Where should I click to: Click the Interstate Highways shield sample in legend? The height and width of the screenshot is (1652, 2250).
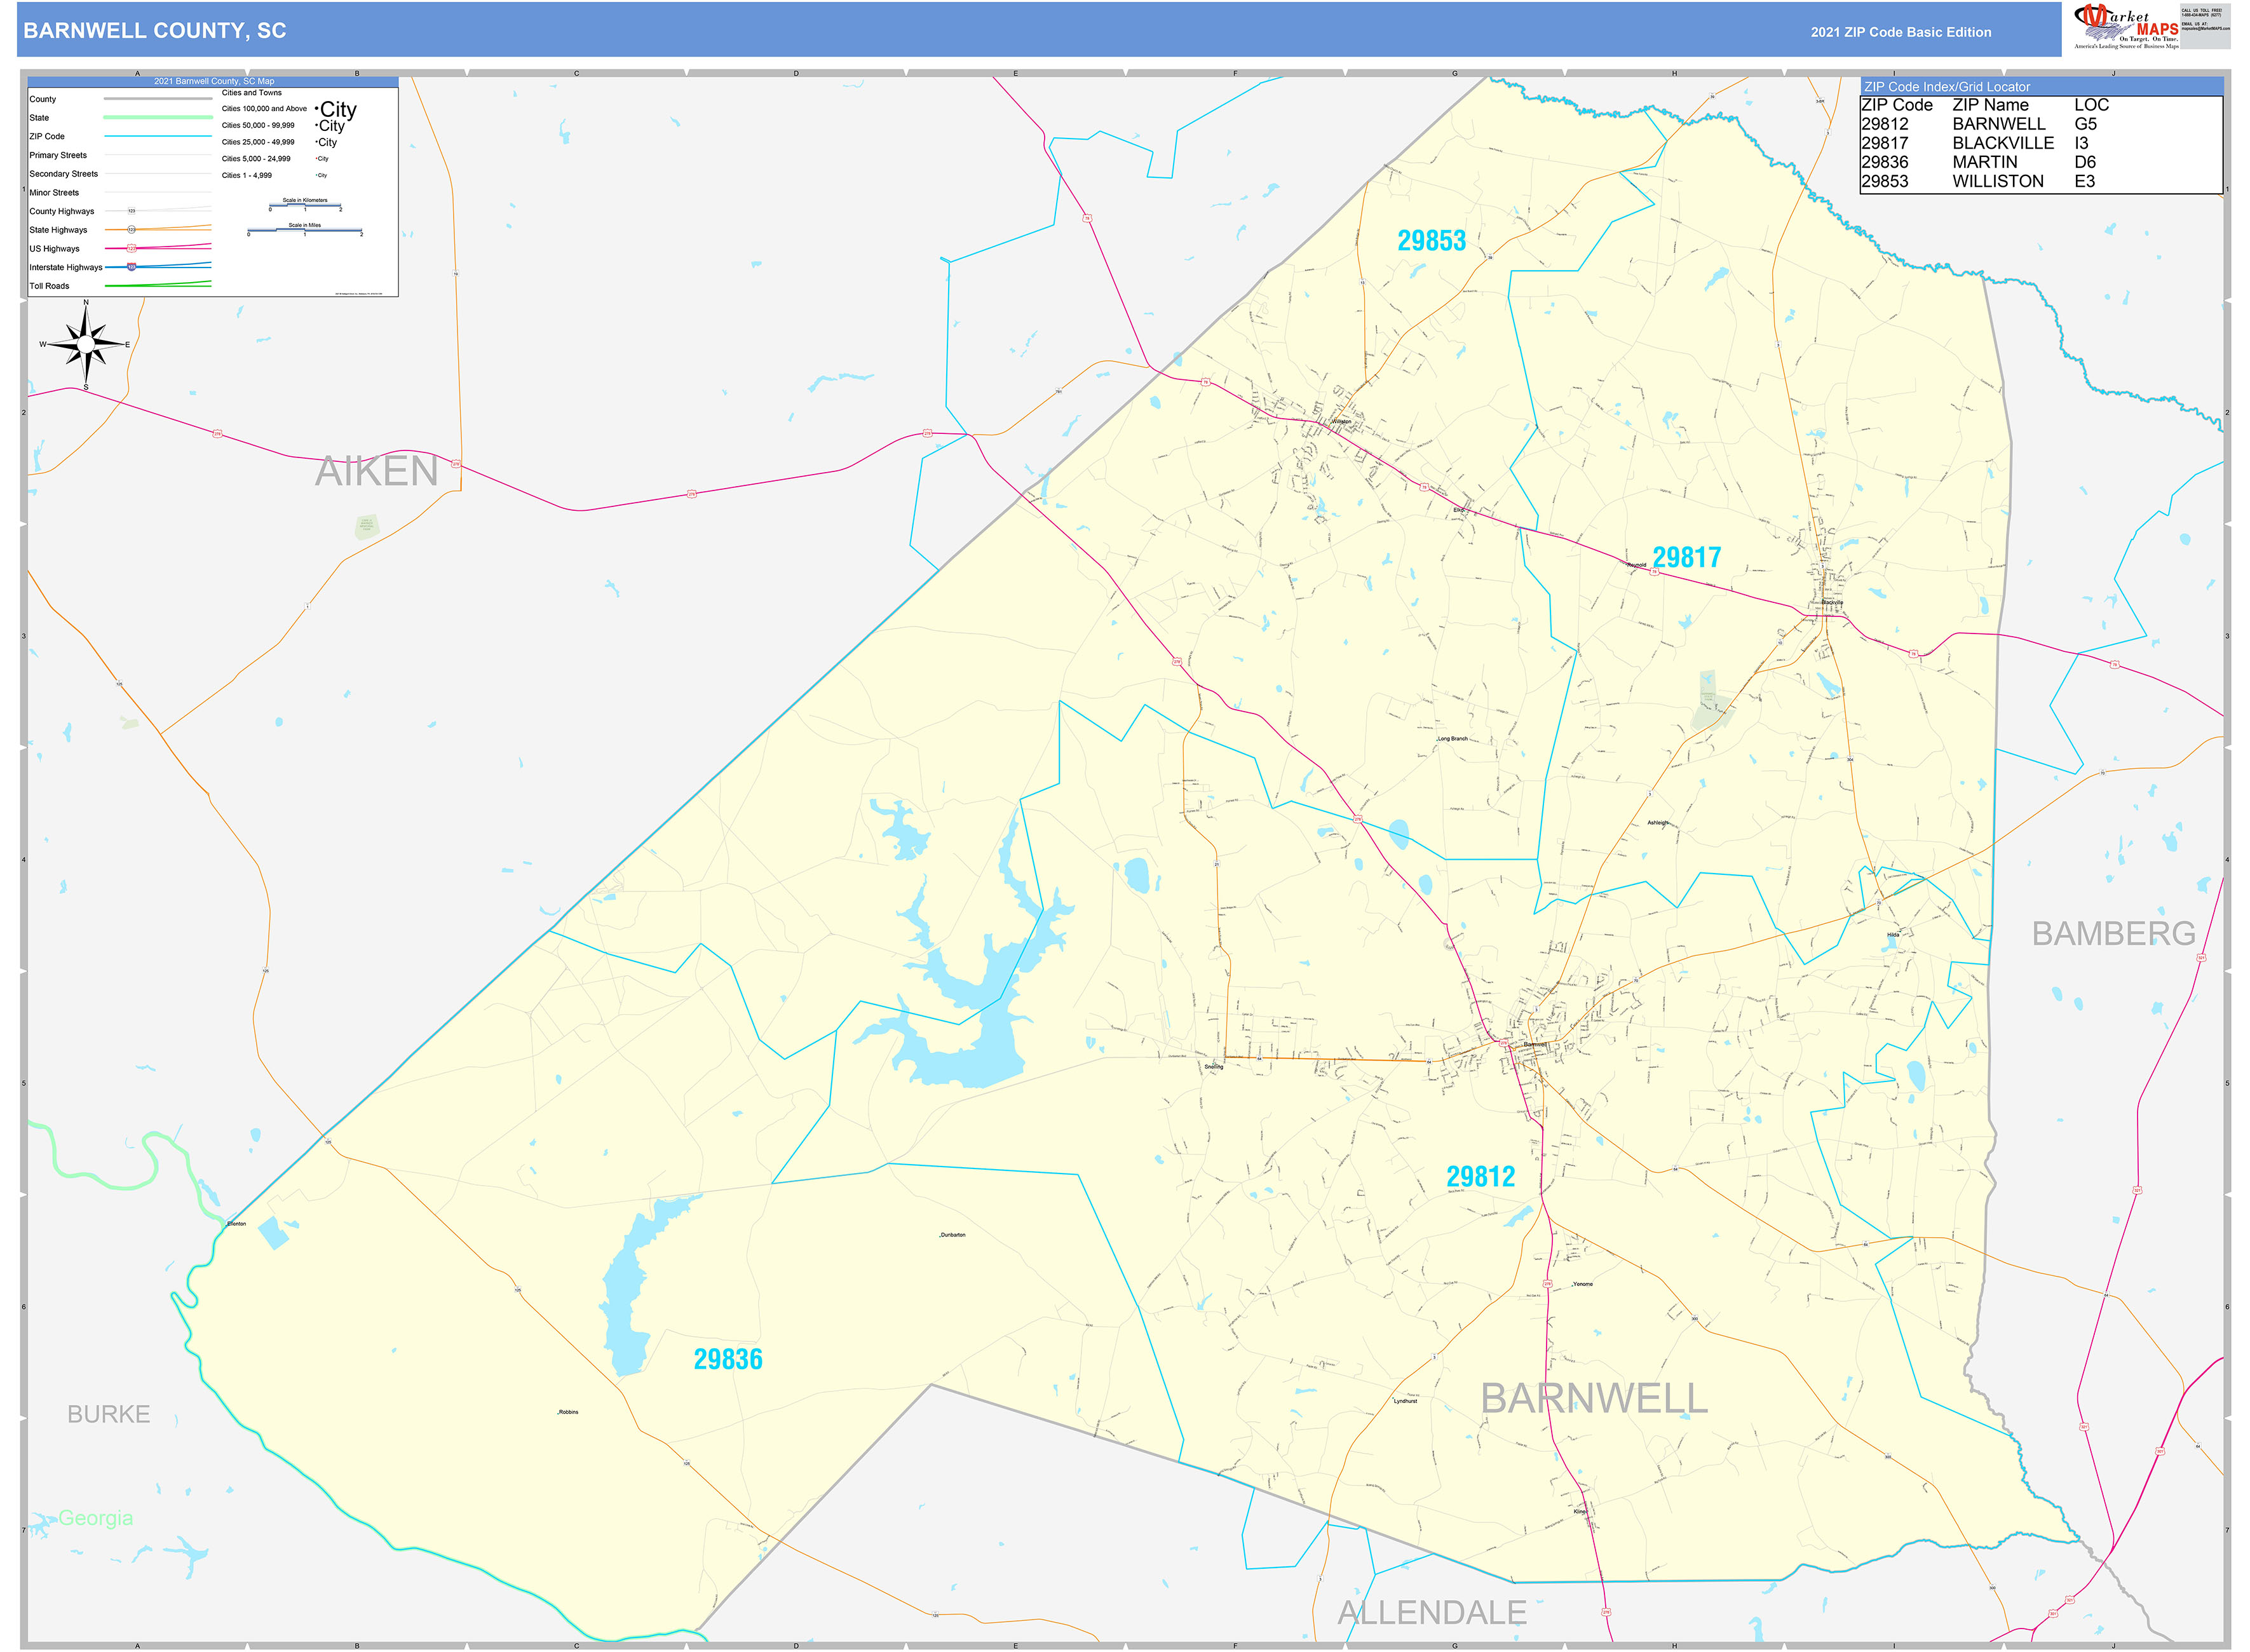pyautogui.click(x=131, y=267)
